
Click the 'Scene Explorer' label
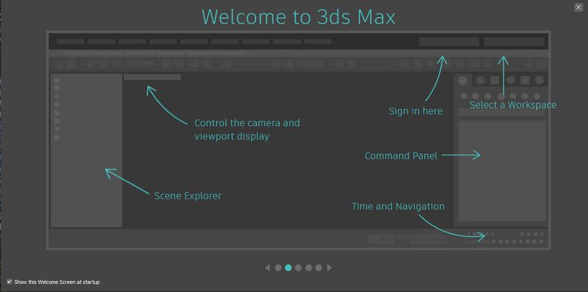tap(187, 196)
